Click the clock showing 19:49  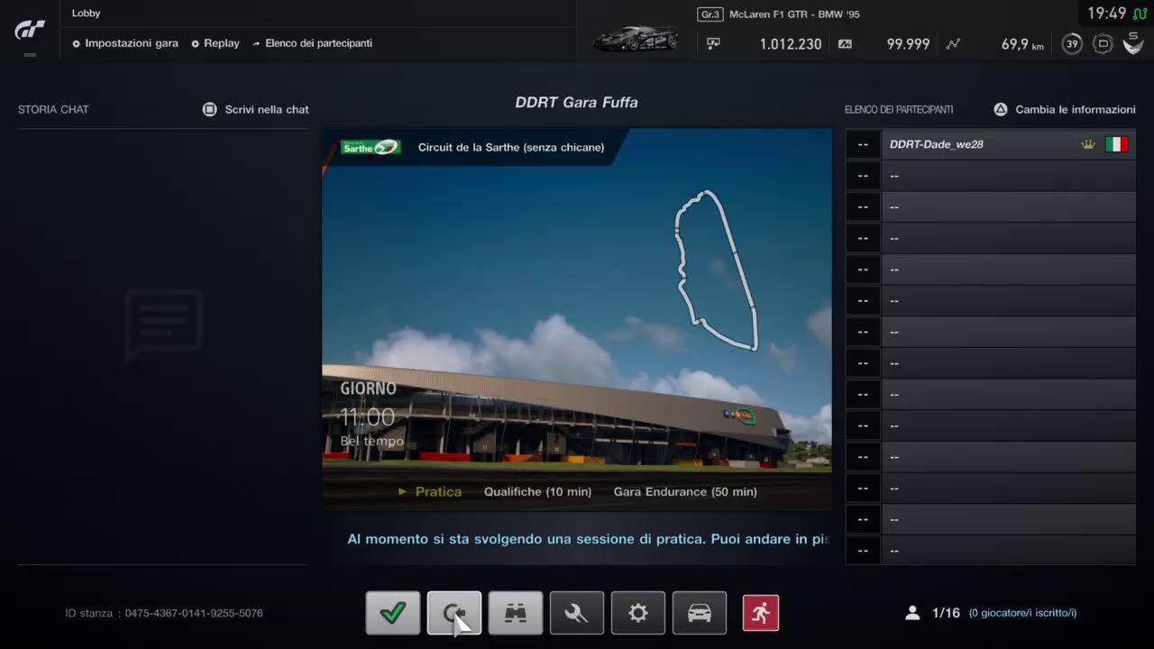point(1106,14)
